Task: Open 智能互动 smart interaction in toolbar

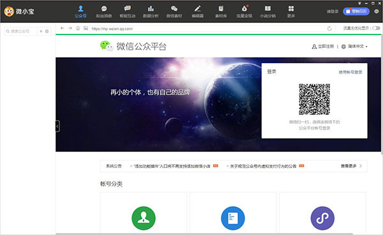Action: pos(127,11)
